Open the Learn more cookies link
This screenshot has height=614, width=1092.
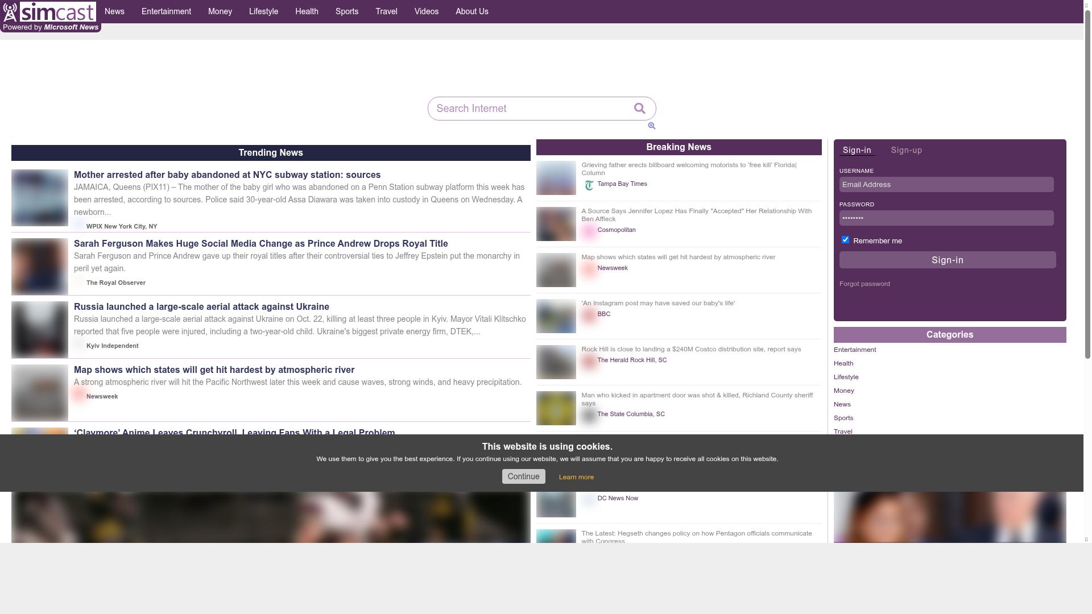(576, 477)
